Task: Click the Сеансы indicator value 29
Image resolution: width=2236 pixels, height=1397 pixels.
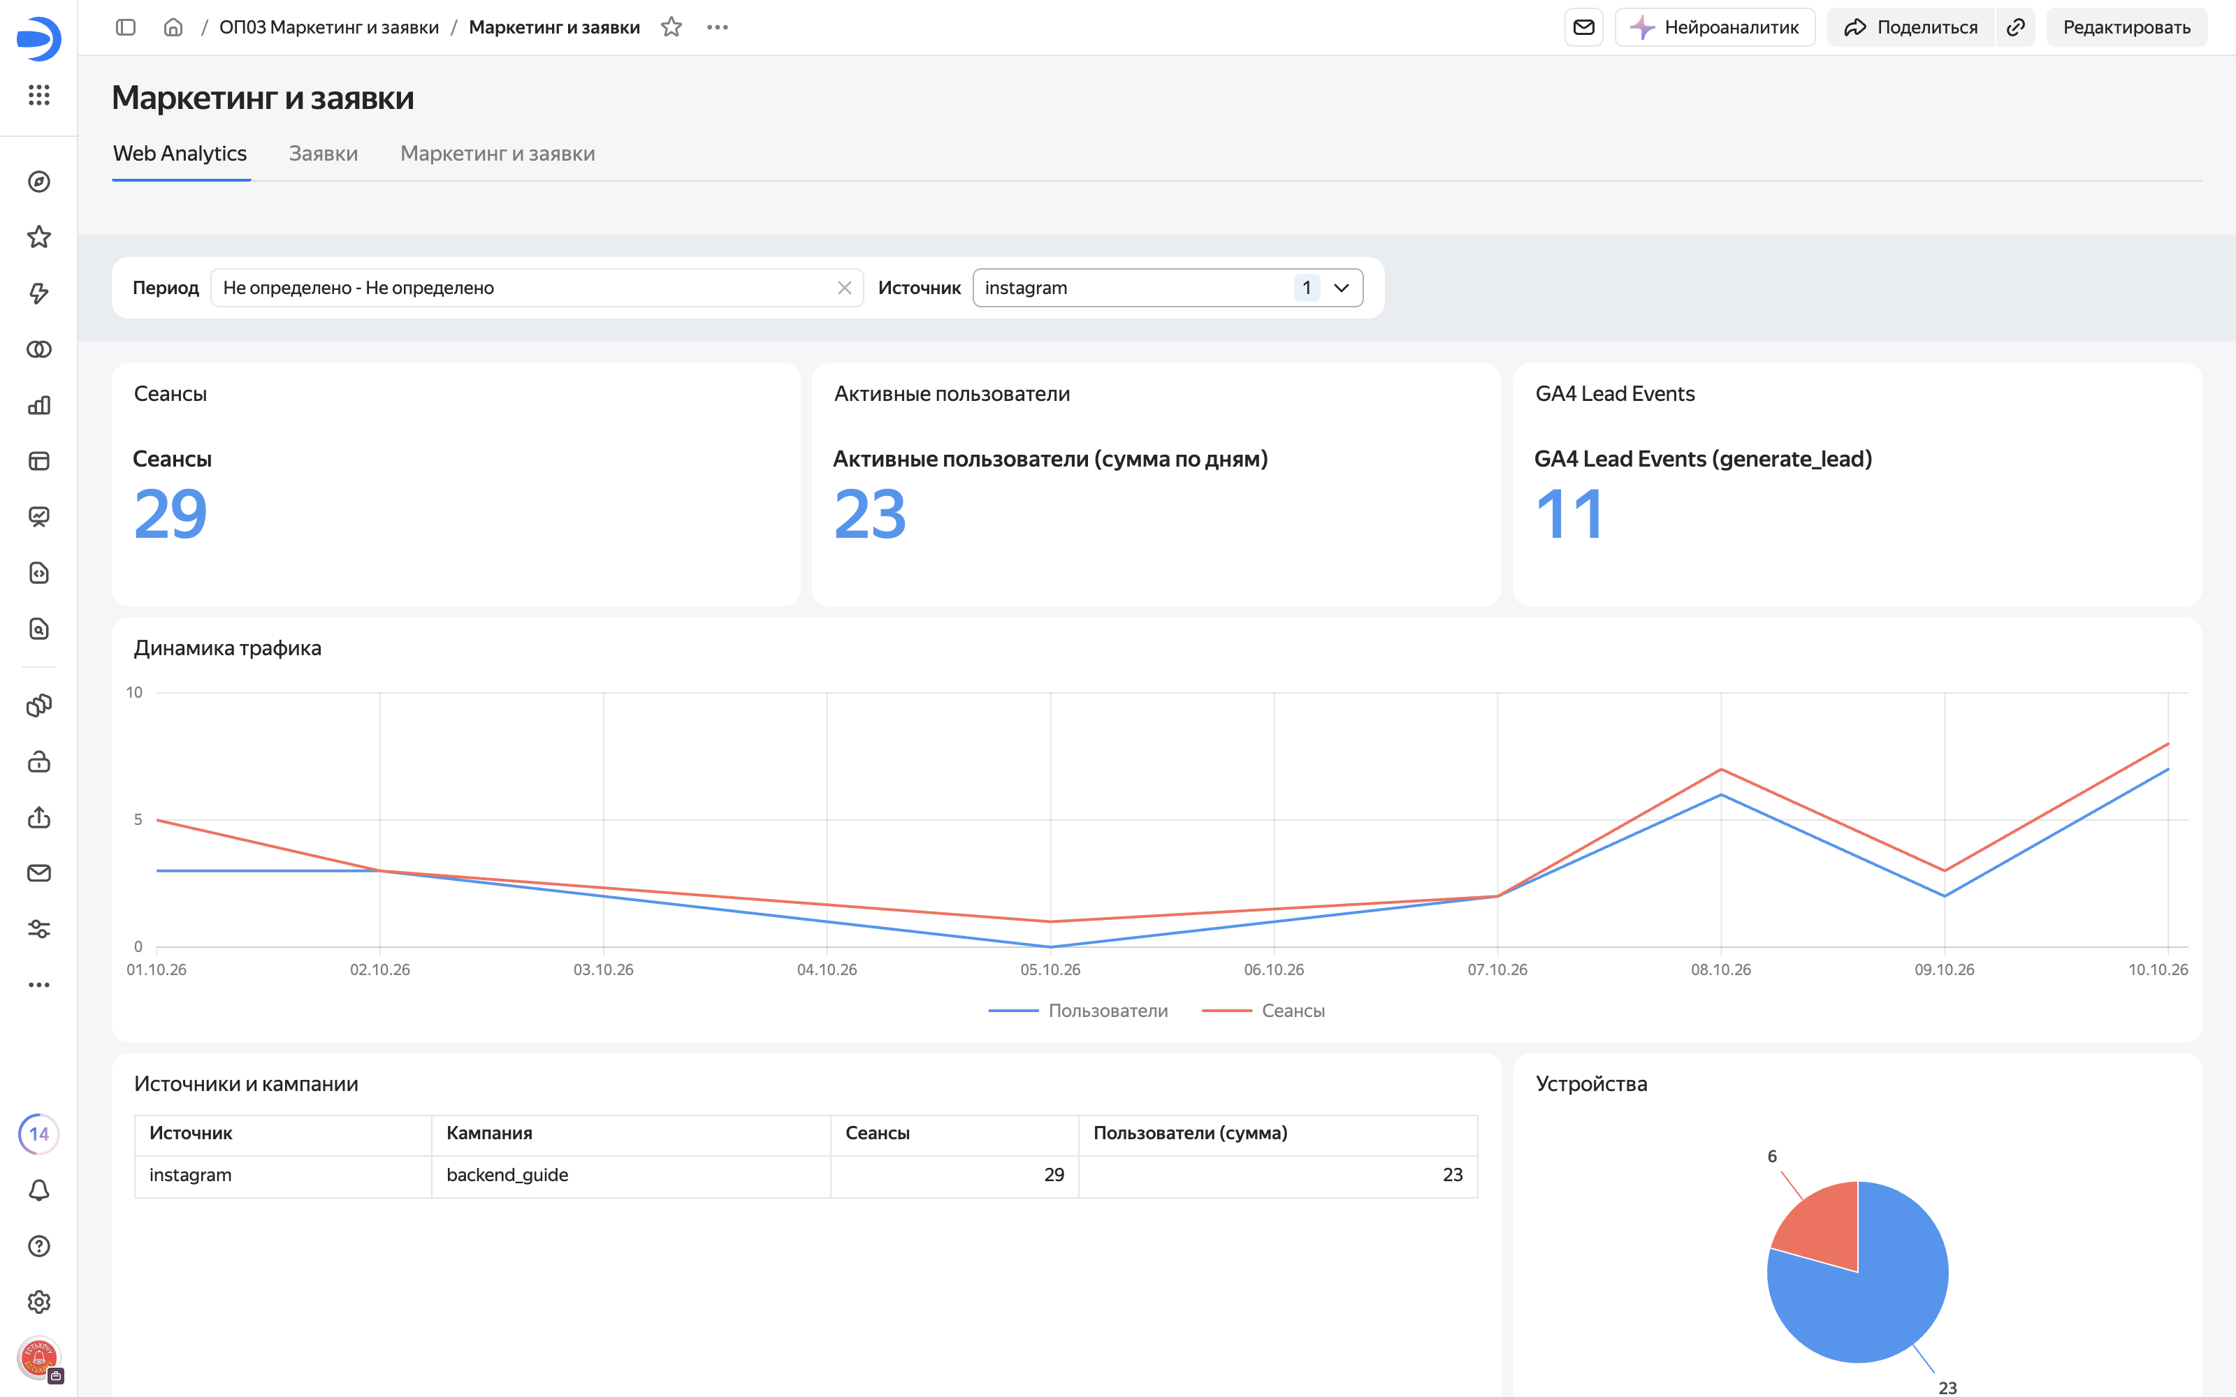Action: point(170,513)
